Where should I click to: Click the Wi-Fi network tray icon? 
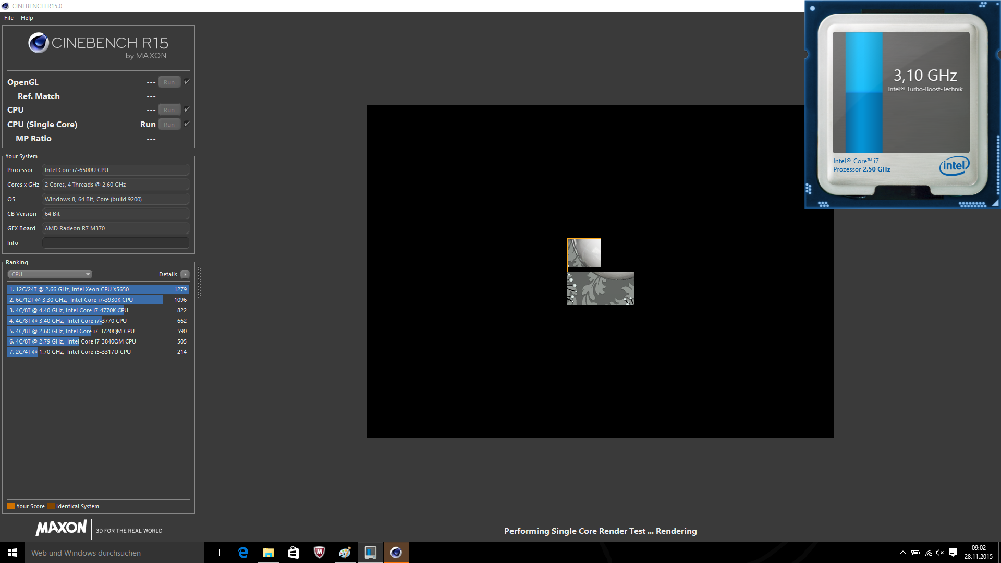pyautogui.click(x=929, y=553)
